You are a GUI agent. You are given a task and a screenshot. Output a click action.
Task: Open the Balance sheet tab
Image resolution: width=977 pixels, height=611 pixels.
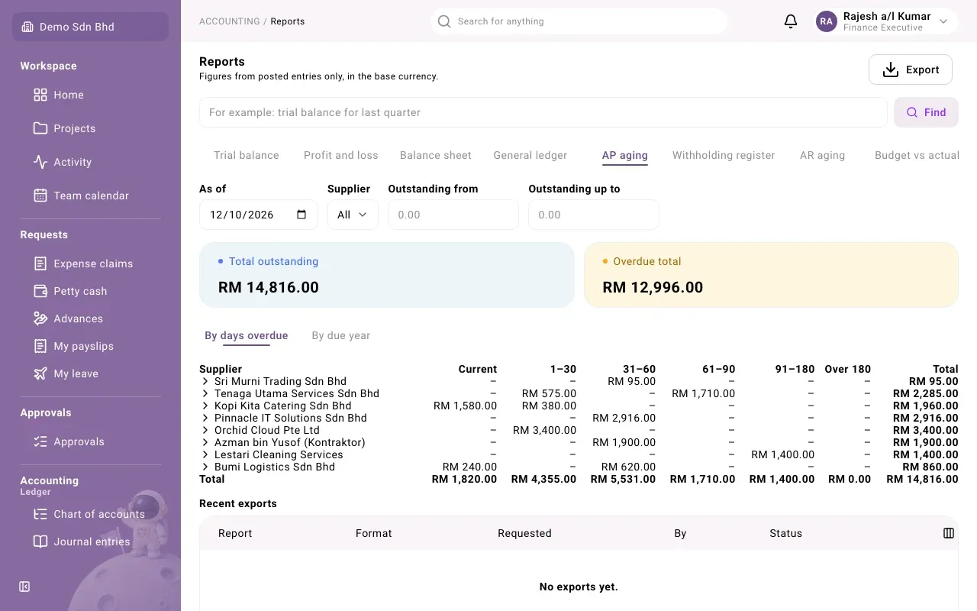(436, 155)
